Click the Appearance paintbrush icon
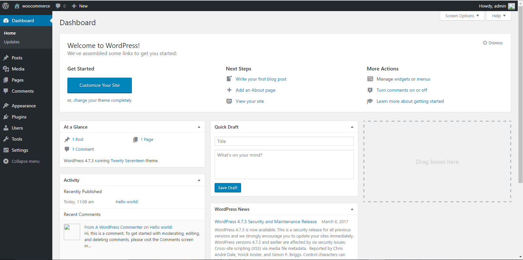Screen dimensions: 523x260 [6, 106]
